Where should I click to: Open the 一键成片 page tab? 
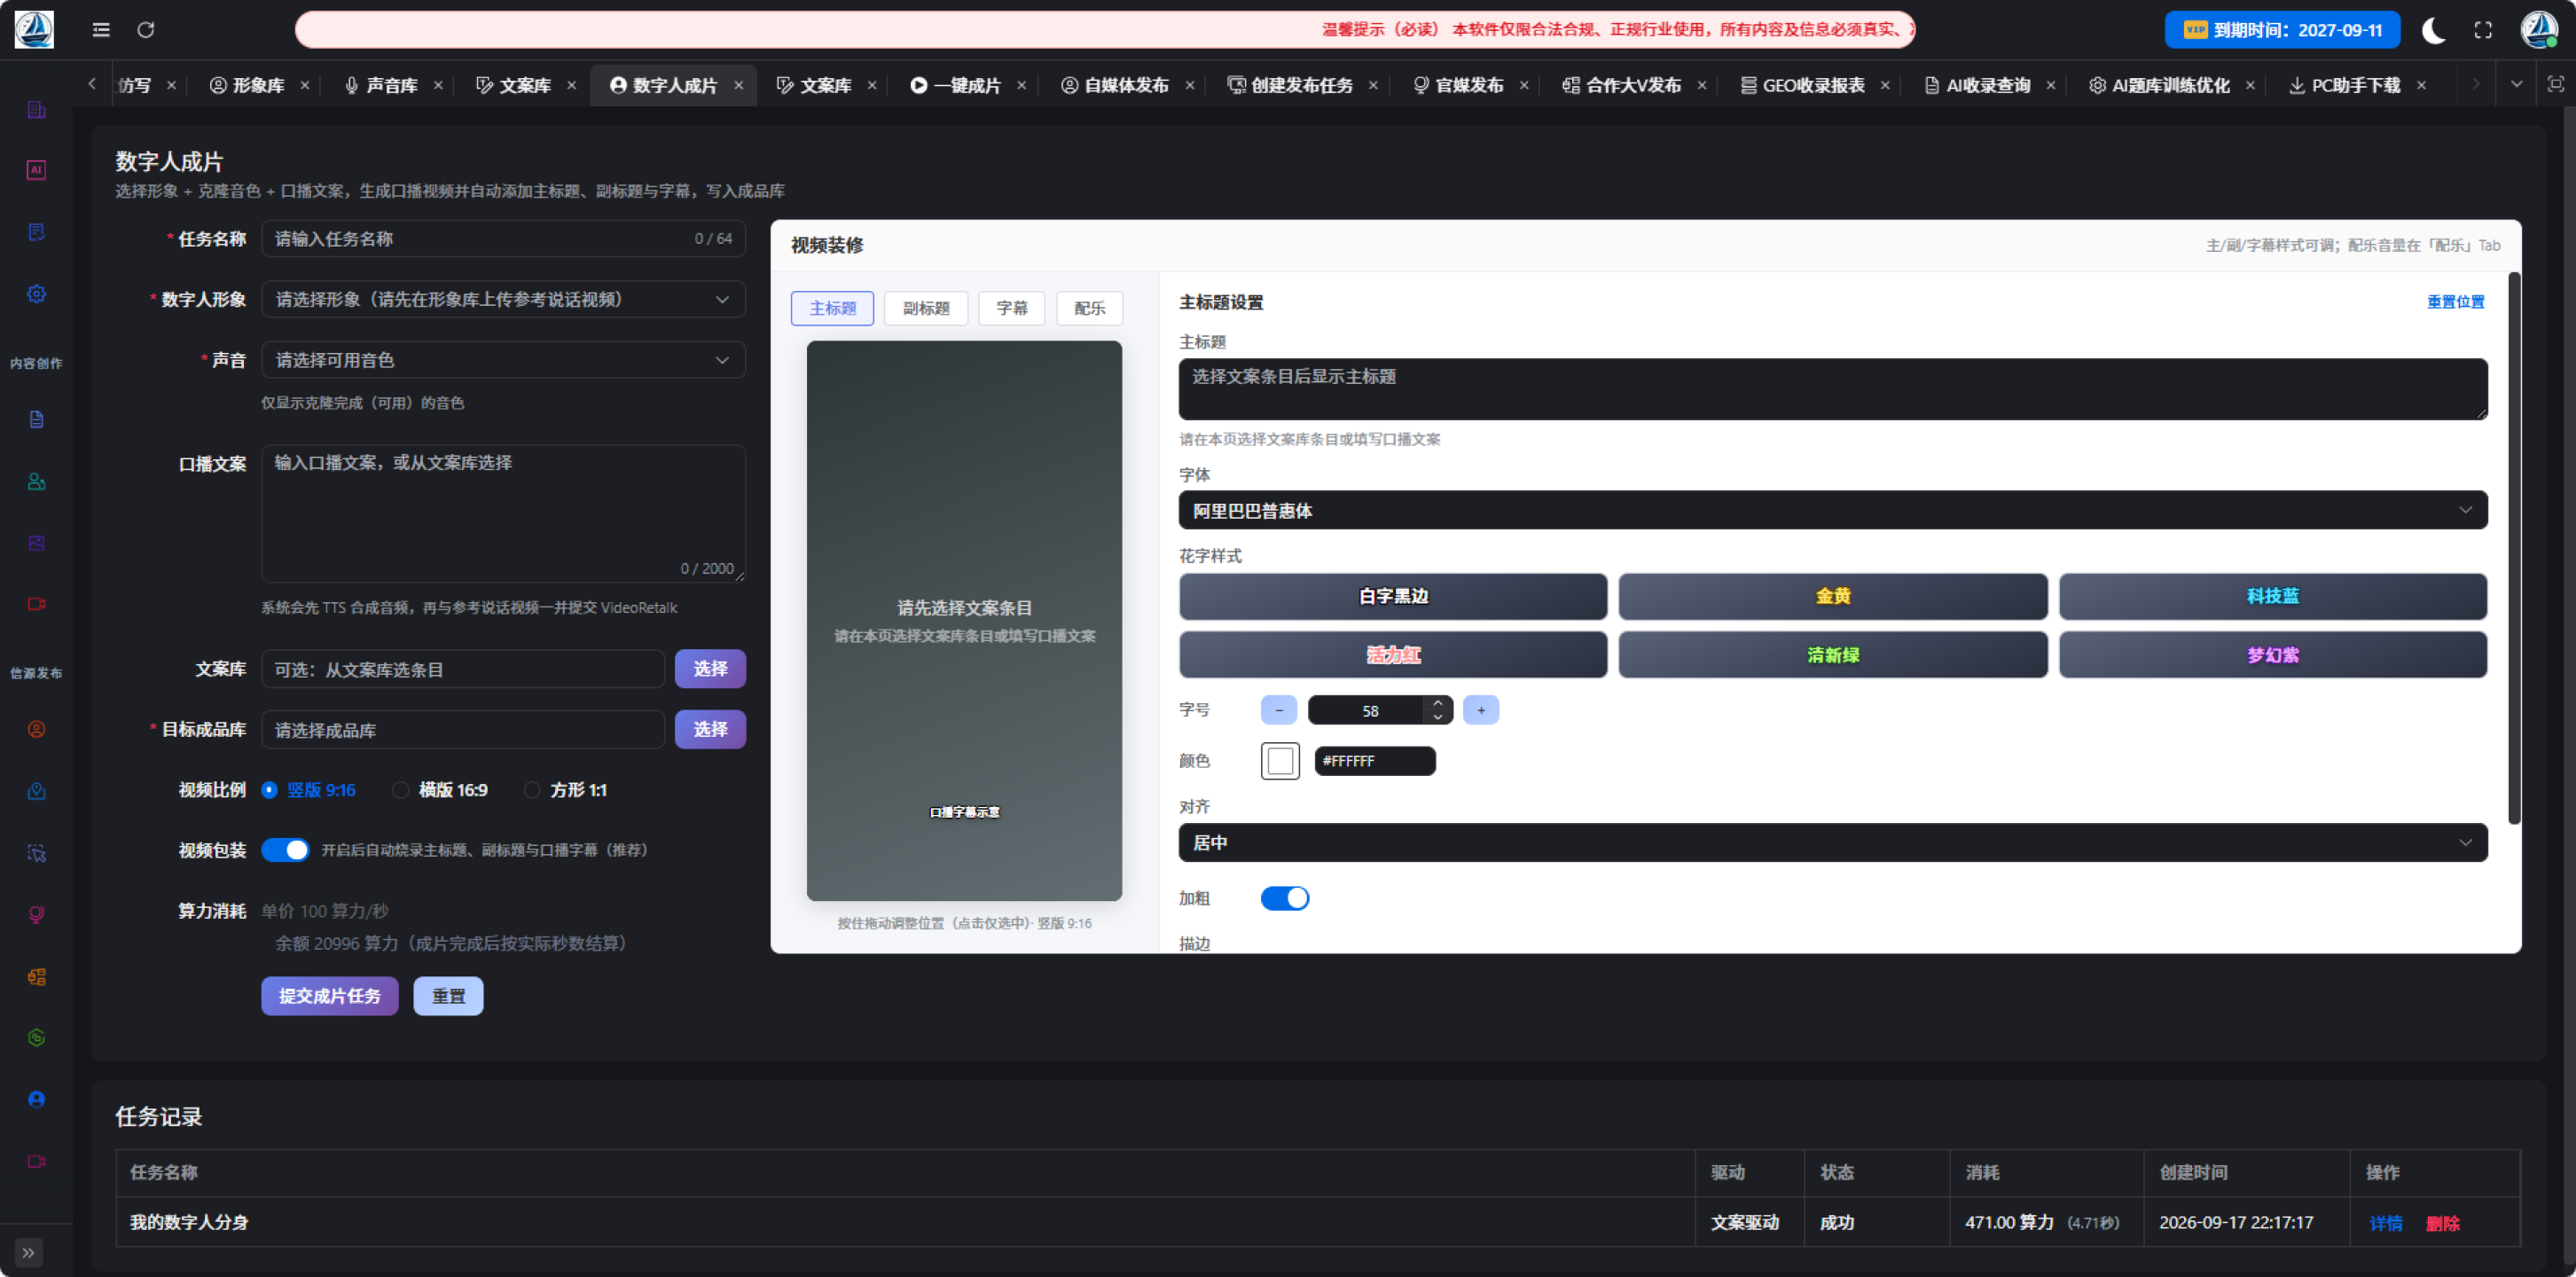966,85
